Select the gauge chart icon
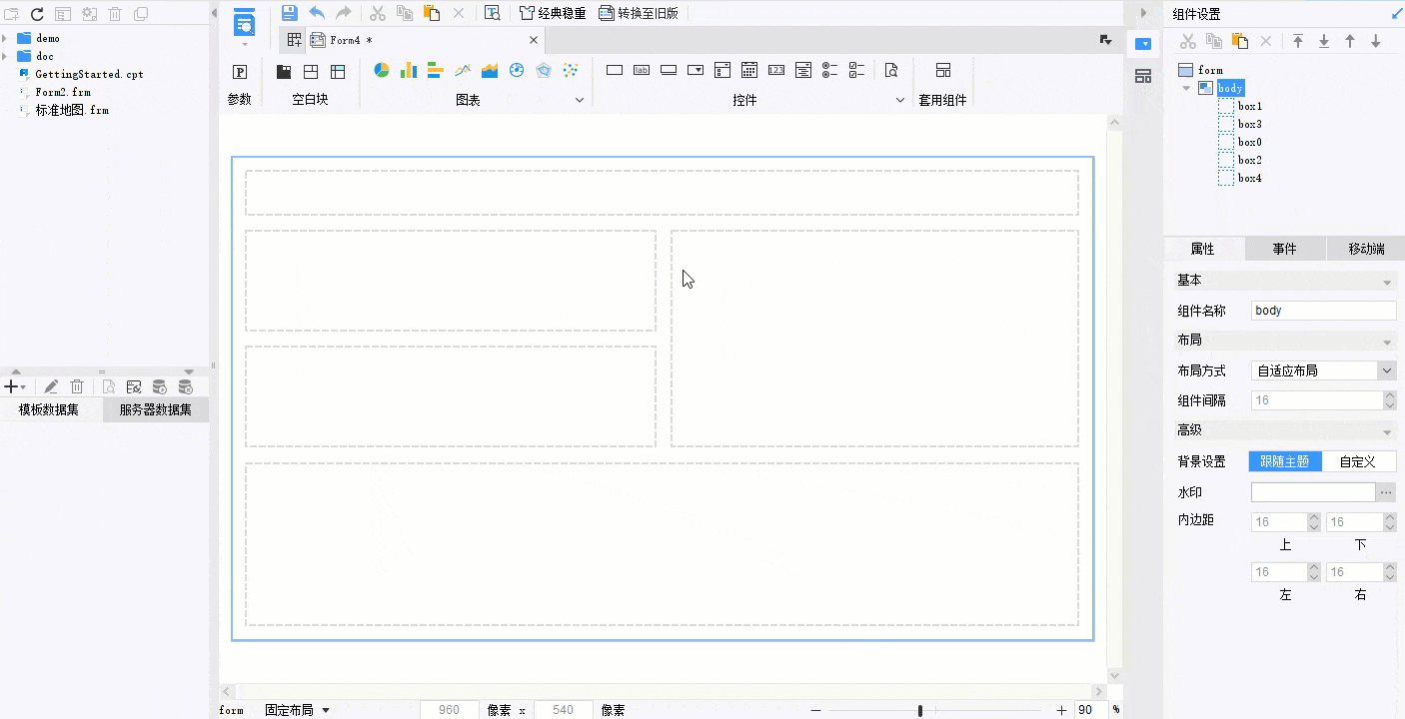Screen dimensions: 1405x719 pos(517,71)
